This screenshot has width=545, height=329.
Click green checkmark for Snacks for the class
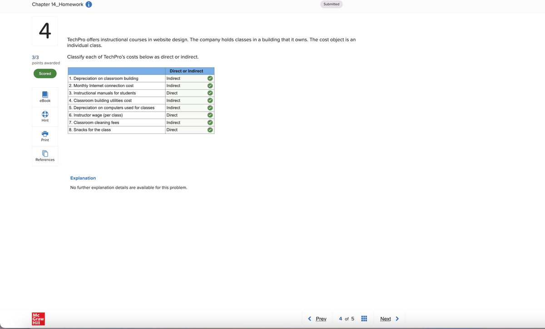tap(210, 130)
